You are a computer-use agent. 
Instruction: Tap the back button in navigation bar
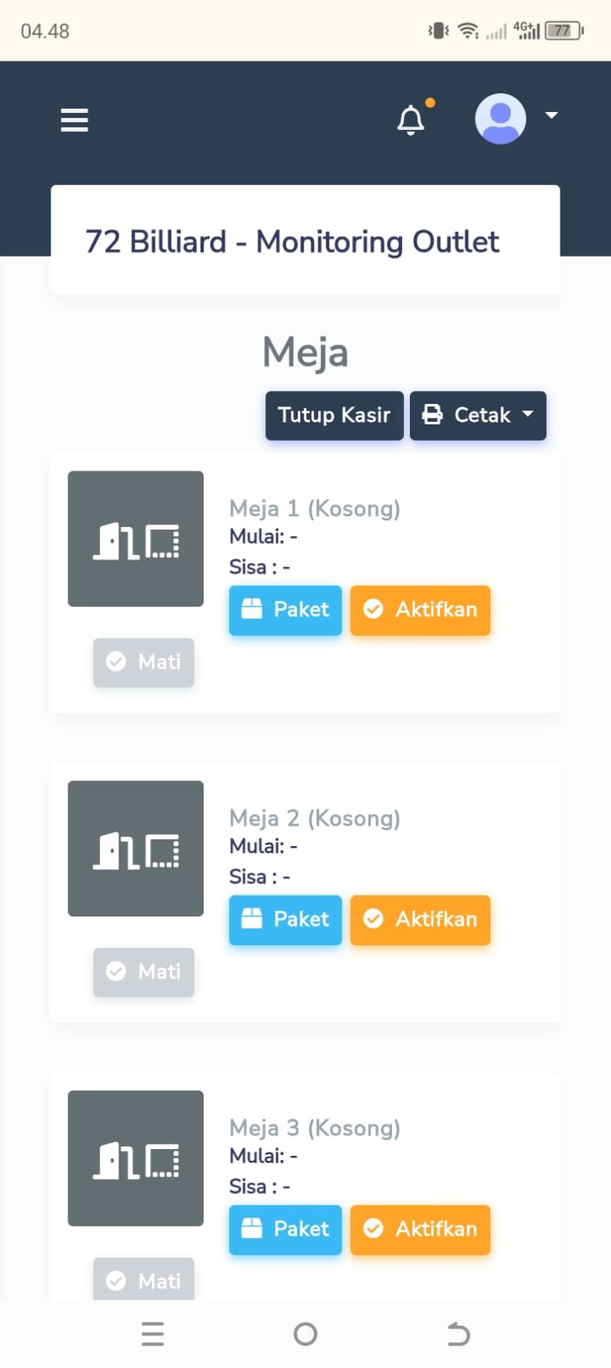[x=458, y=1333]
